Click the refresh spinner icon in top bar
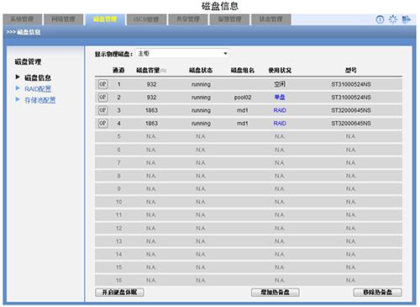 [x=393, y=19]
